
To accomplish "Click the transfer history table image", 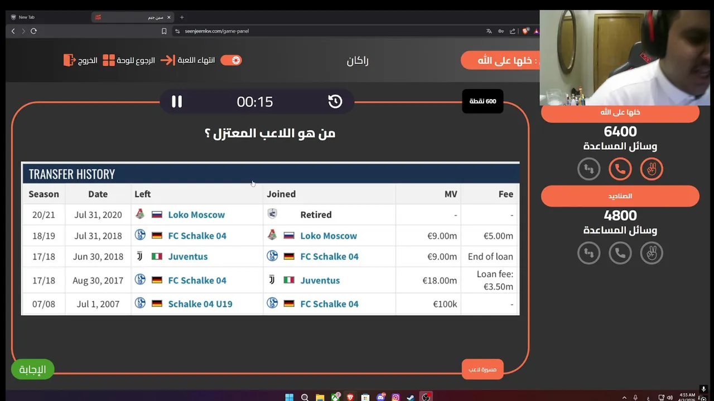I will click(x=270, y=238).
